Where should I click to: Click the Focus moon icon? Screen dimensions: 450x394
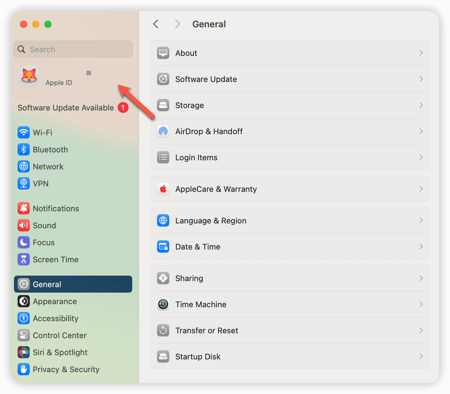click(24, 242)
